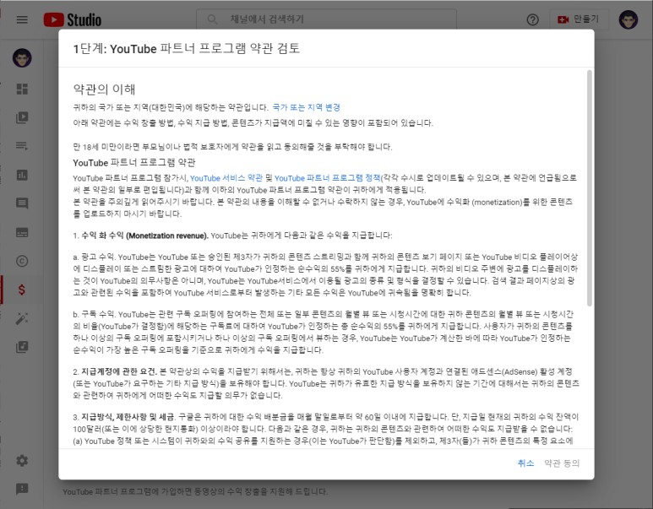The width and height of the screenshot is (653, 509).
Task: Open the Customization magic wand icon
Action: 22,318
